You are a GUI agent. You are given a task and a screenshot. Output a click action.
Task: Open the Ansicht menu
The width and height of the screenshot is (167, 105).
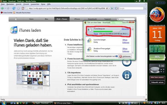19,4
